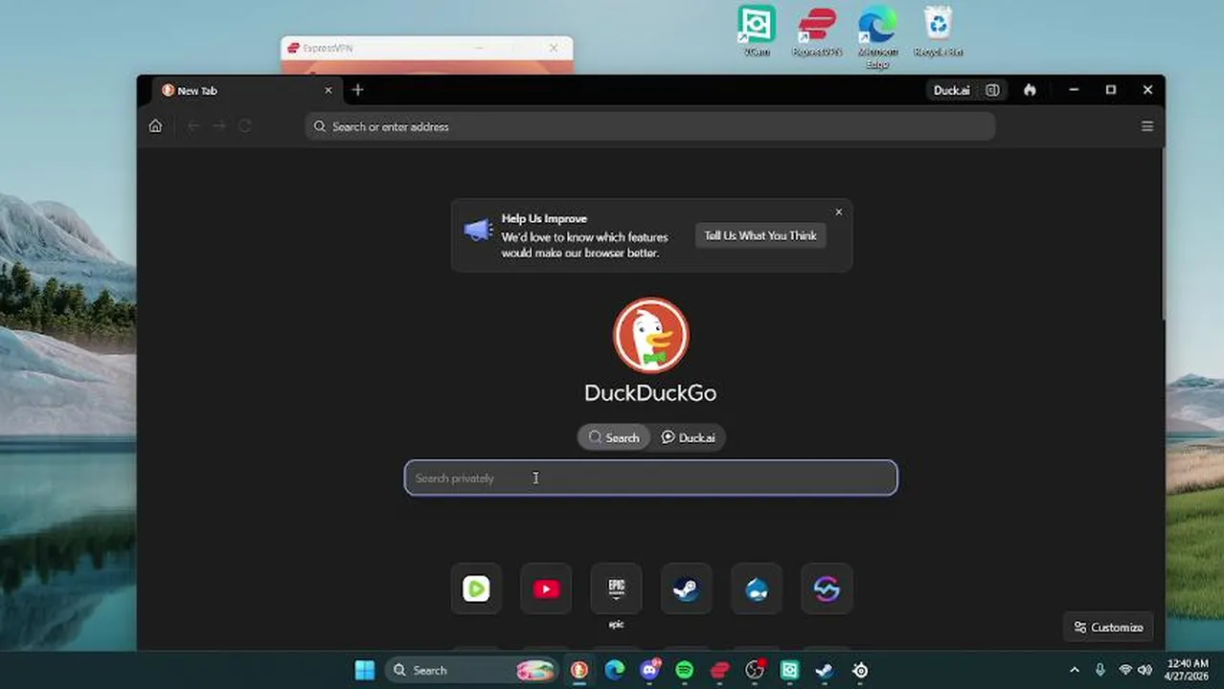
Task: Focus the Search privately input box
Action: (651, 478)
